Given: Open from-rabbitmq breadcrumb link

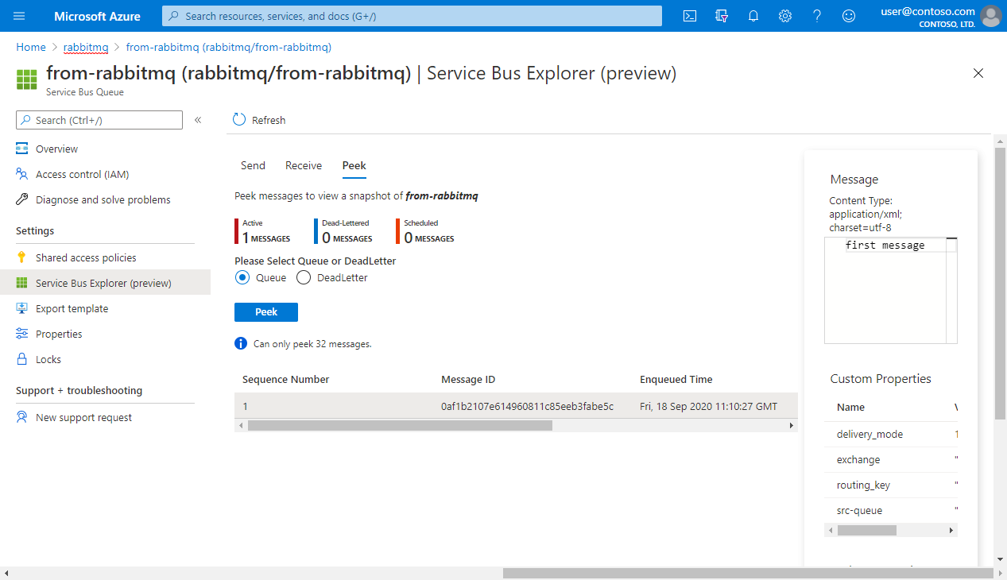Looking at the screenshot, I should (229, 48).
